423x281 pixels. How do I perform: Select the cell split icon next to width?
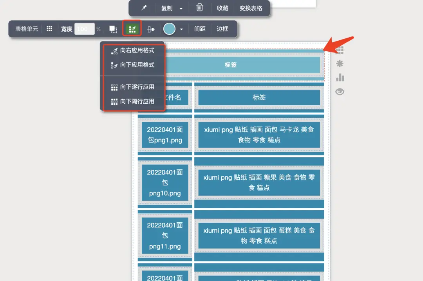click(113, 29)
